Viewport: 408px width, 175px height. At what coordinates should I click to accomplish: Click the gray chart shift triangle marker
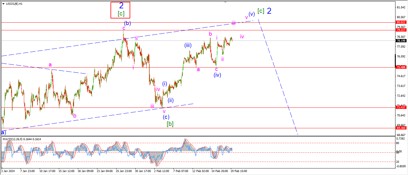[x=226, y=2]
